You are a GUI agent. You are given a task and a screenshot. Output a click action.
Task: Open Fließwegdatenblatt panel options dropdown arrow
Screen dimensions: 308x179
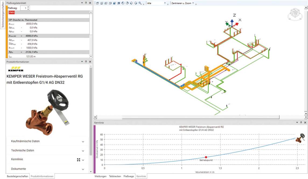pos(82,3)
